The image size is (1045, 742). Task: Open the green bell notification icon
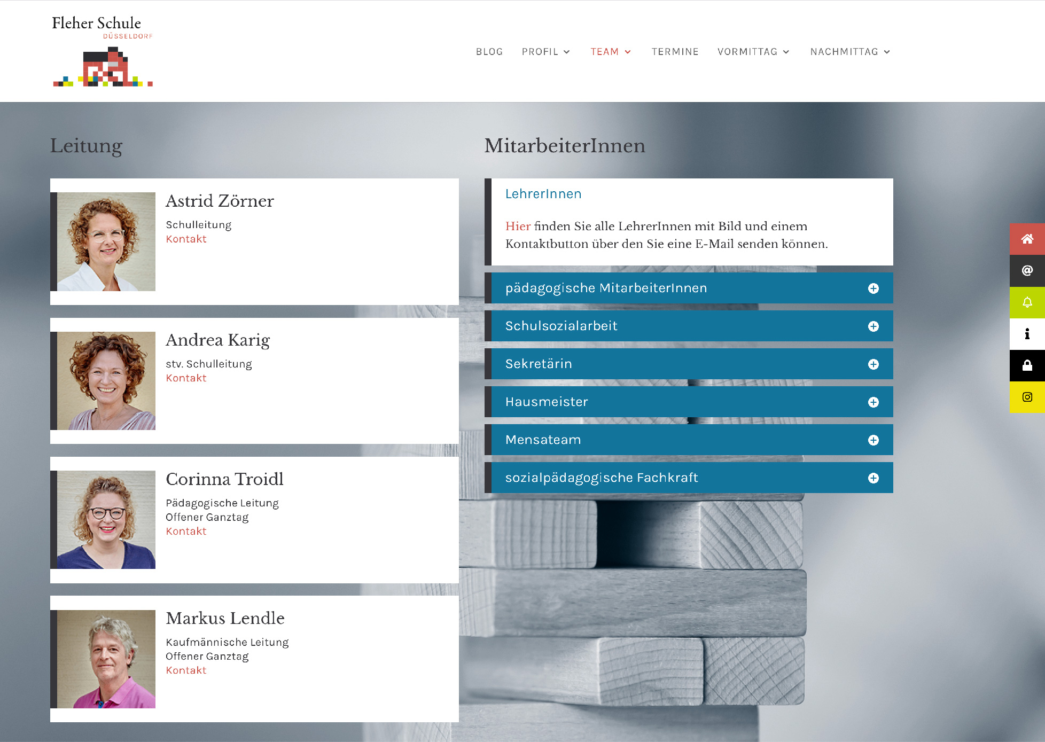pyautogui.click(x=1027, y=302)
